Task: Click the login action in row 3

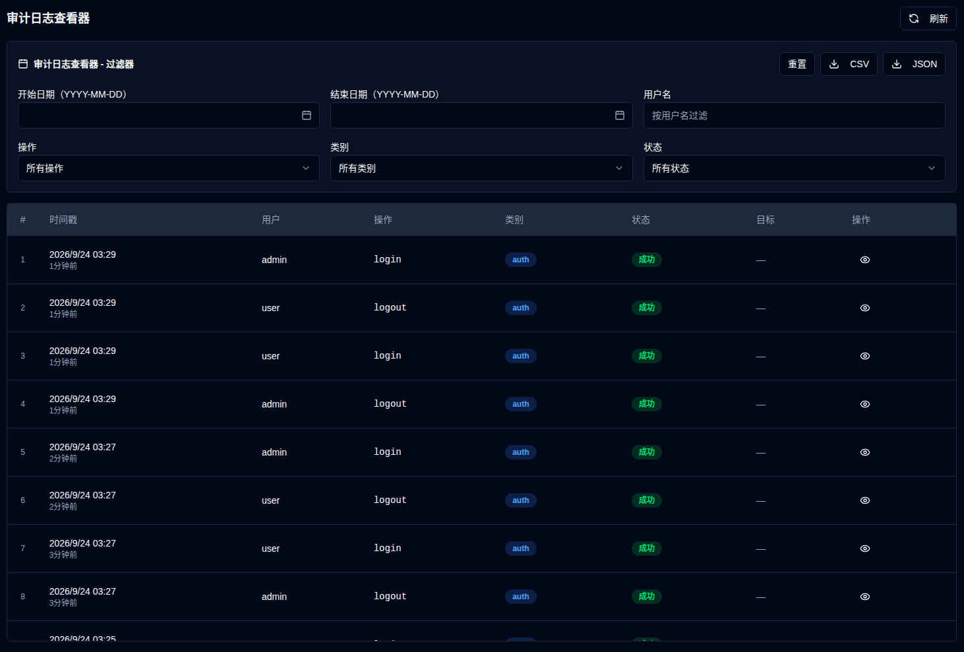Action: coord(388,356)
